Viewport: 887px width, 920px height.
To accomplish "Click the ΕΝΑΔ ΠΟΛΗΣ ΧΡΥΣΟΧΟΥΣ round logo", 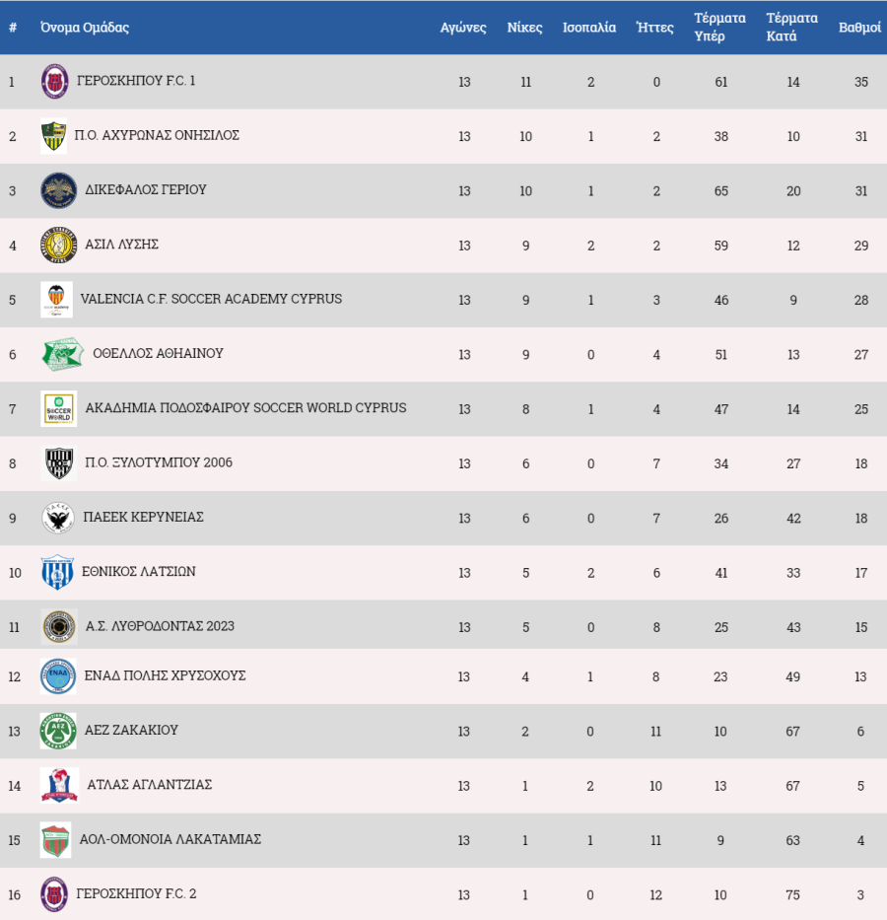I will pyautogui.click(x=58, y=676).
